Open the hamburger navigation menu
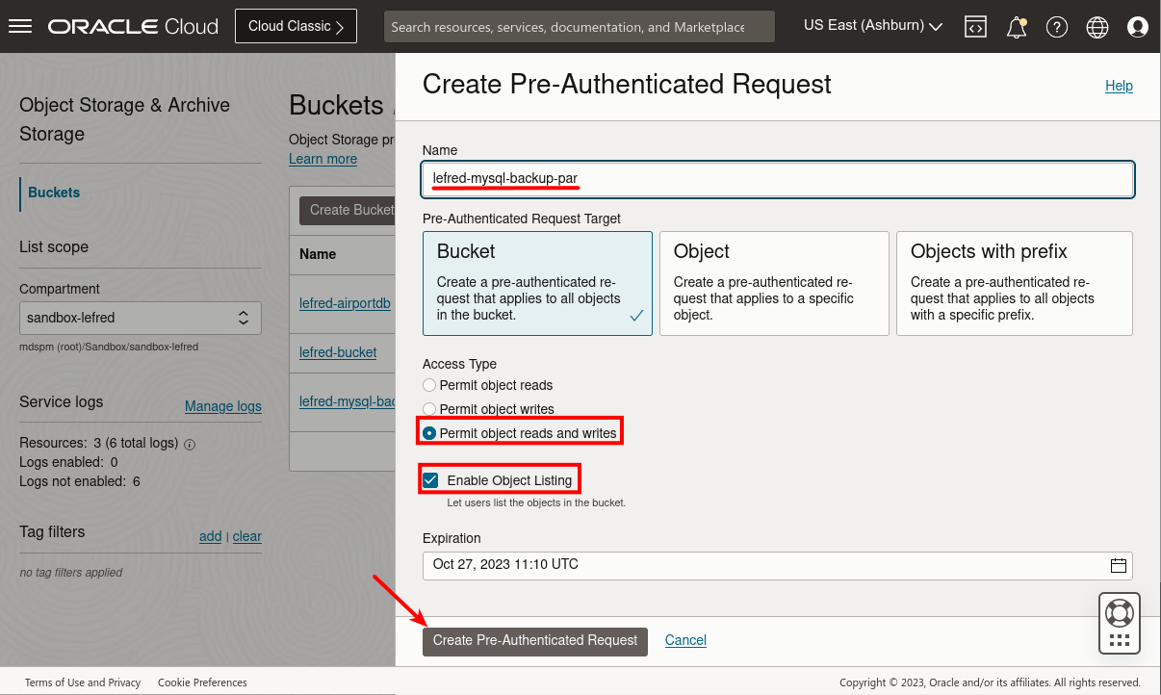 tap(20, 26)
